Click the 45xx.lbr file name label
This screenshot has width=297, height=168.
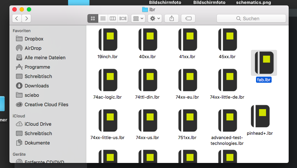pos(227,57)
